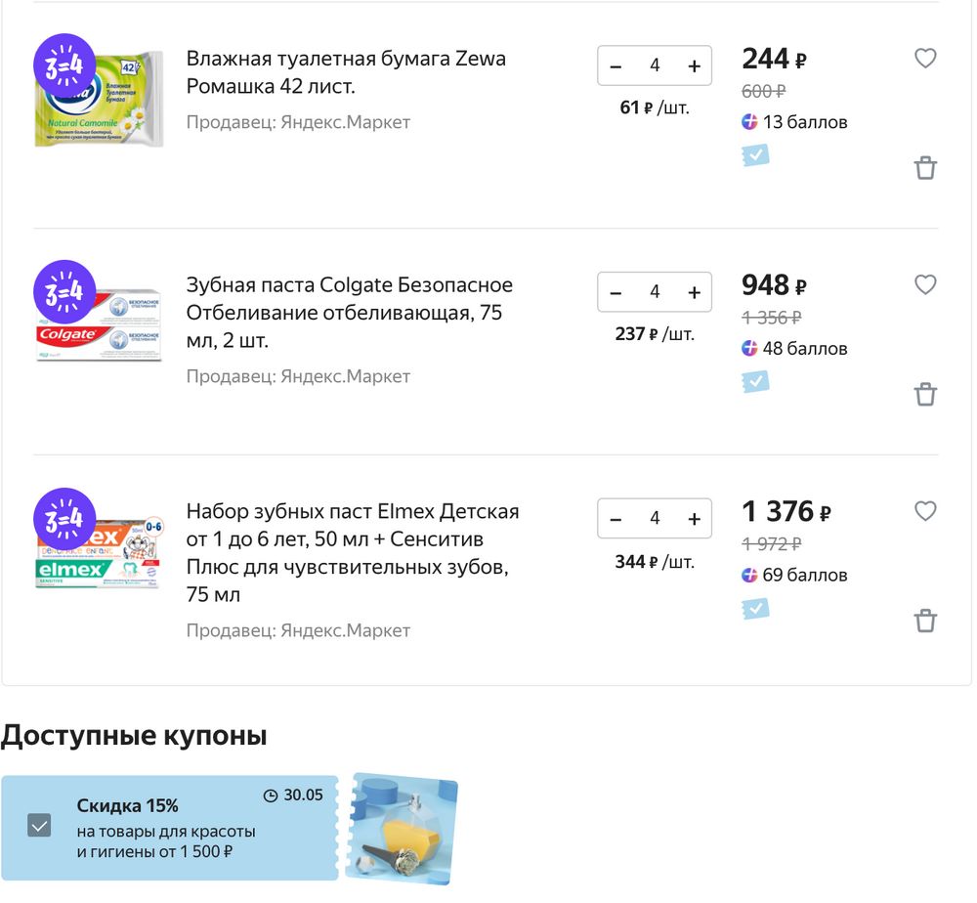The height and width of the screenshot is (903, 977).
Task: Open Colgate Безопасное Отбеливание product page
Action: tap(350, 313)
